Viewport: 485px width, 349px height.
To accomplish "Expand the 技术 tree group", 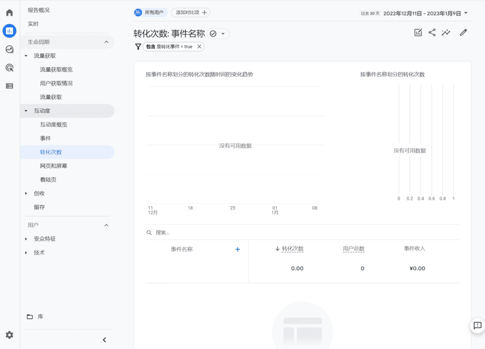I will click(x=26, y=253).
